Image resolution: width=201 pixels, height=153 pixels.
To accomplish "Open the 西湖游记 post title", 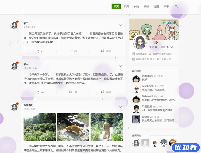I will [28, 105].
